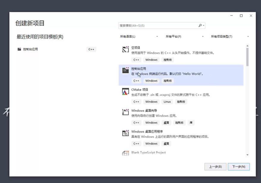261x183 pixels.
Task: Click the Windows tag under CMake 项目
Action: [x=151, y=102]
